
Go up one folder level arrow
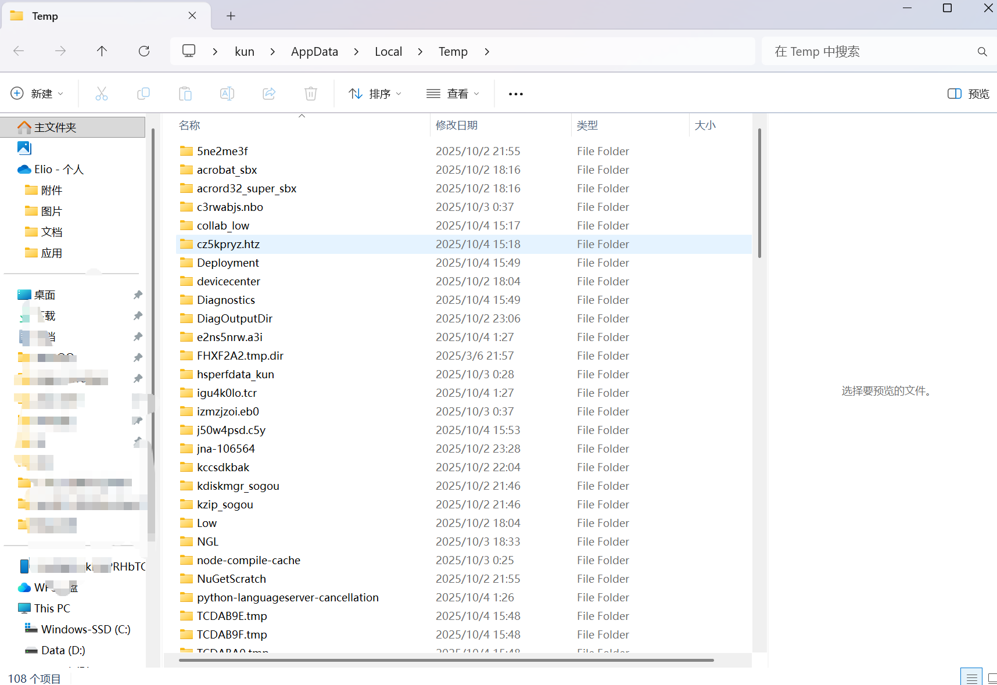(x=102, y=51)
